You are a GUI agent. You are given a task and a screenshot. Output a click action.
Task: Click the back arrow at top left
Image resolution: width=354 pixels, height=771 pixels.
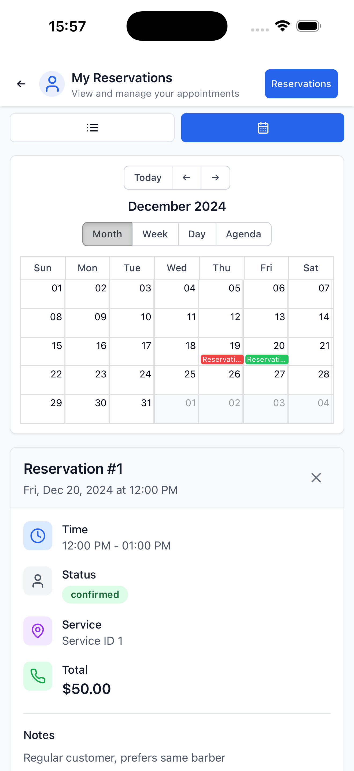[21, 84]
